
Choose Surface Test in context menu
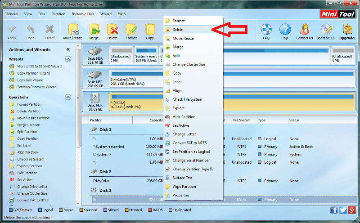[193, 178]
